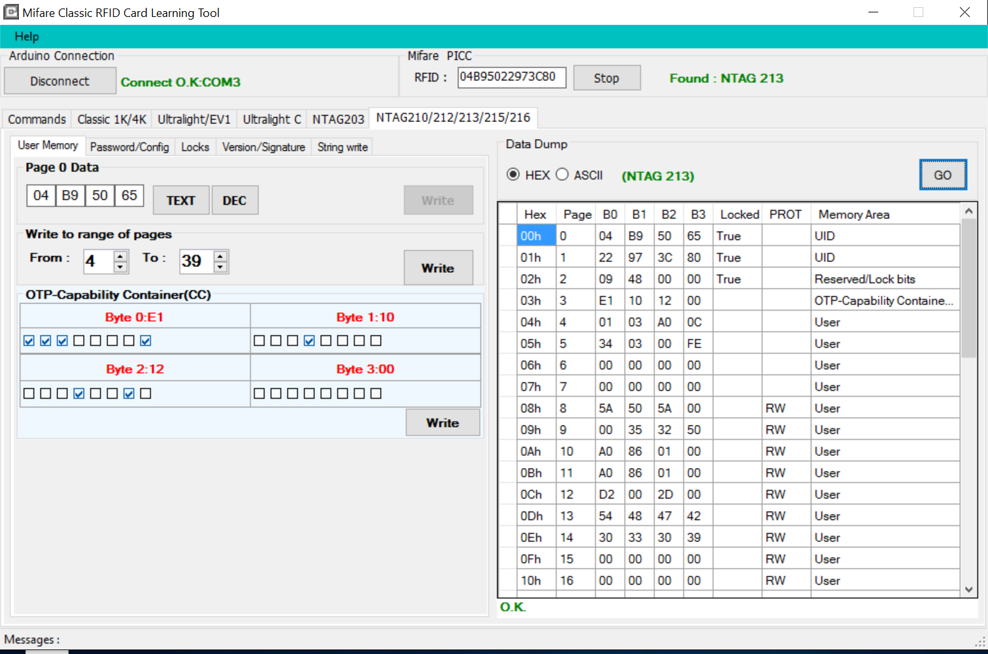This screenshot has height=654, width=988.
Task: Select the User Memory sub-tab
Action: click(x=48, y=146)
